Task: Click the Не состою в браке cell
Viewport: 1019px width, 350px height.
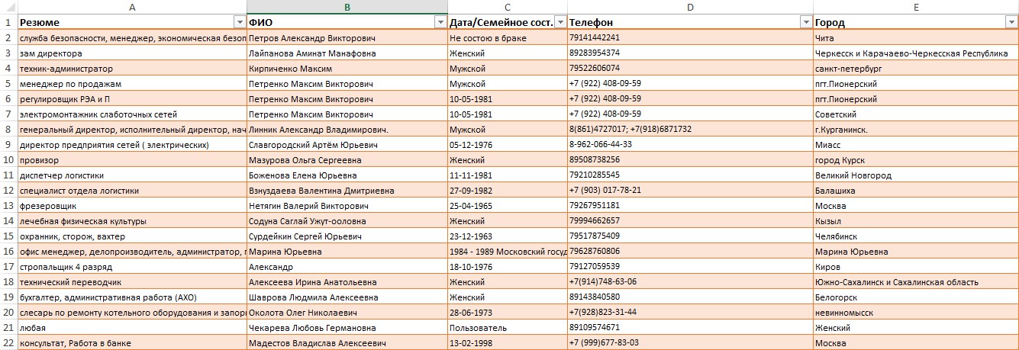Action: tap(508, 37)
